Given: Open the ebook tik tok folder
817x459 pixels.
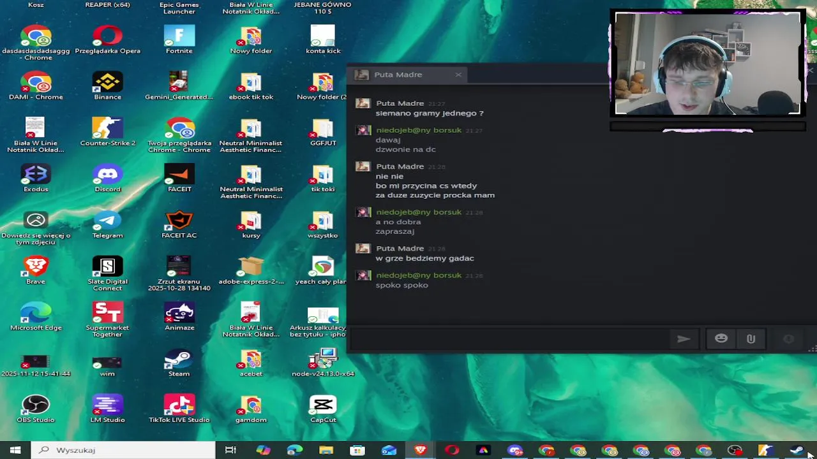Looking at the screenshot, I should tap(251, 85).
